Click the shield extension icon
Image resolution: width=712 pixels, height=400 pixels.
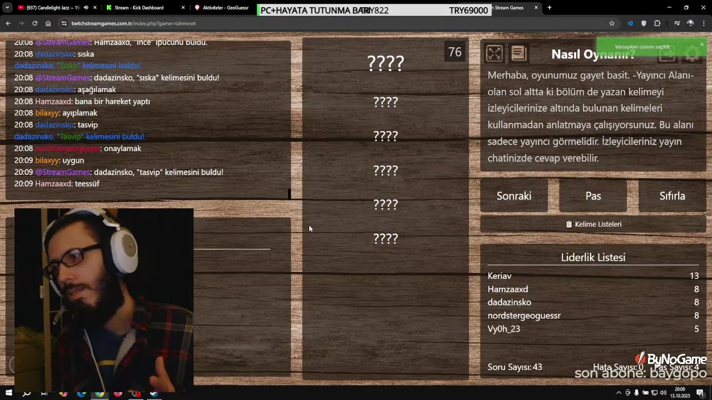pos(644,23)
